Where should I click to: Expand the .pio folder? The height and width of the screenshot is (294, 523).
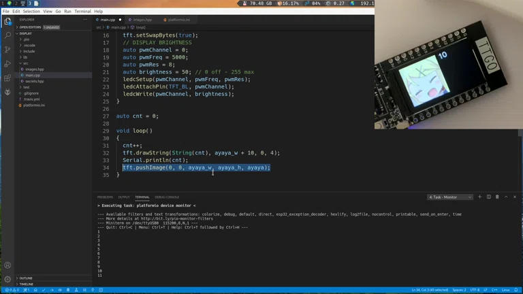point(27,39)
